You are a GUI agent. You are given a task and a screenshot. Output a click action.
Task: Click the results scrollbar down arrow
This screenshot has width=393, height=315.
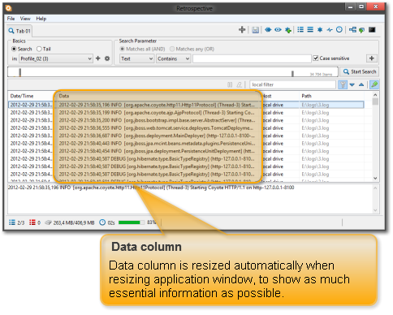(375, 178)
